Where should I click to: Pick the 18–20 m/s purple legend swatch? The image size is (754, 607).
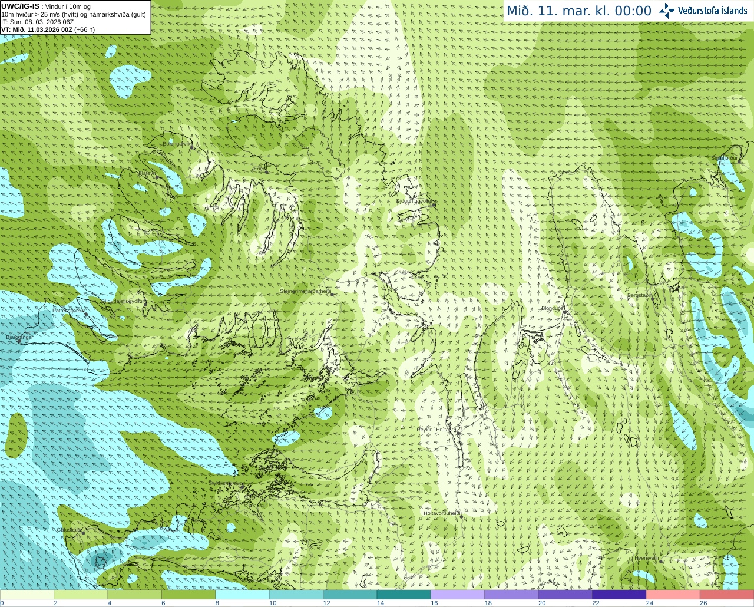point(512,595)
